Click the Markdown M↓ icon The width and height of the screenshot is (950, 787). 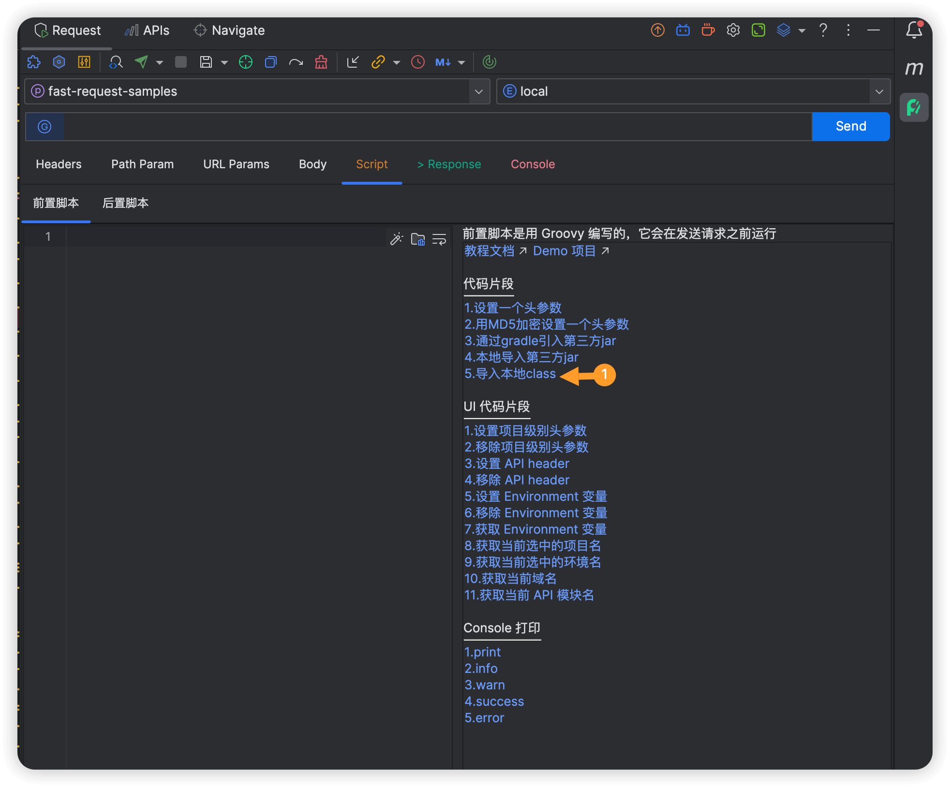pyautogui.click(x=443, y=62)
